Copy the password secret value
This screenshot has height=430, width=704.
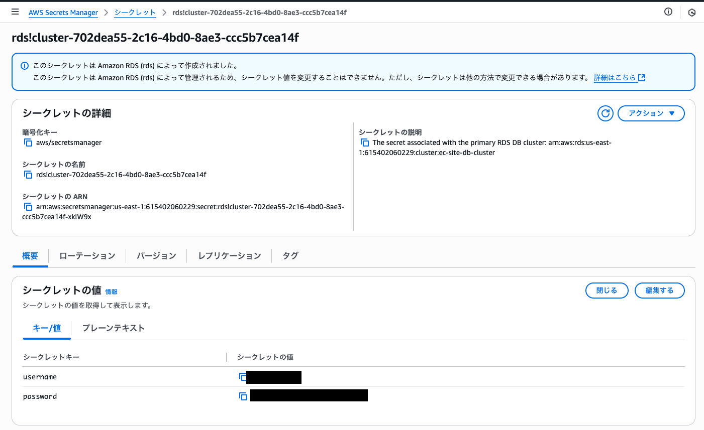[x=243, y=396]
